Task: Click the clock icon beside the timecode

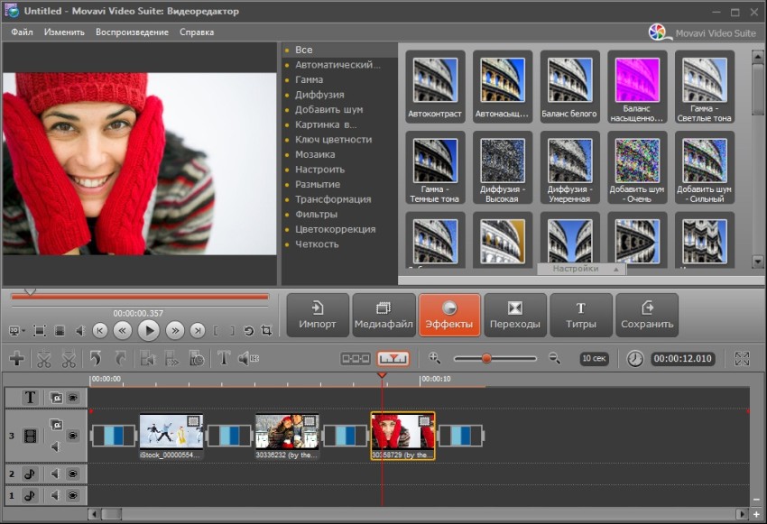Action: click(634, 358)
